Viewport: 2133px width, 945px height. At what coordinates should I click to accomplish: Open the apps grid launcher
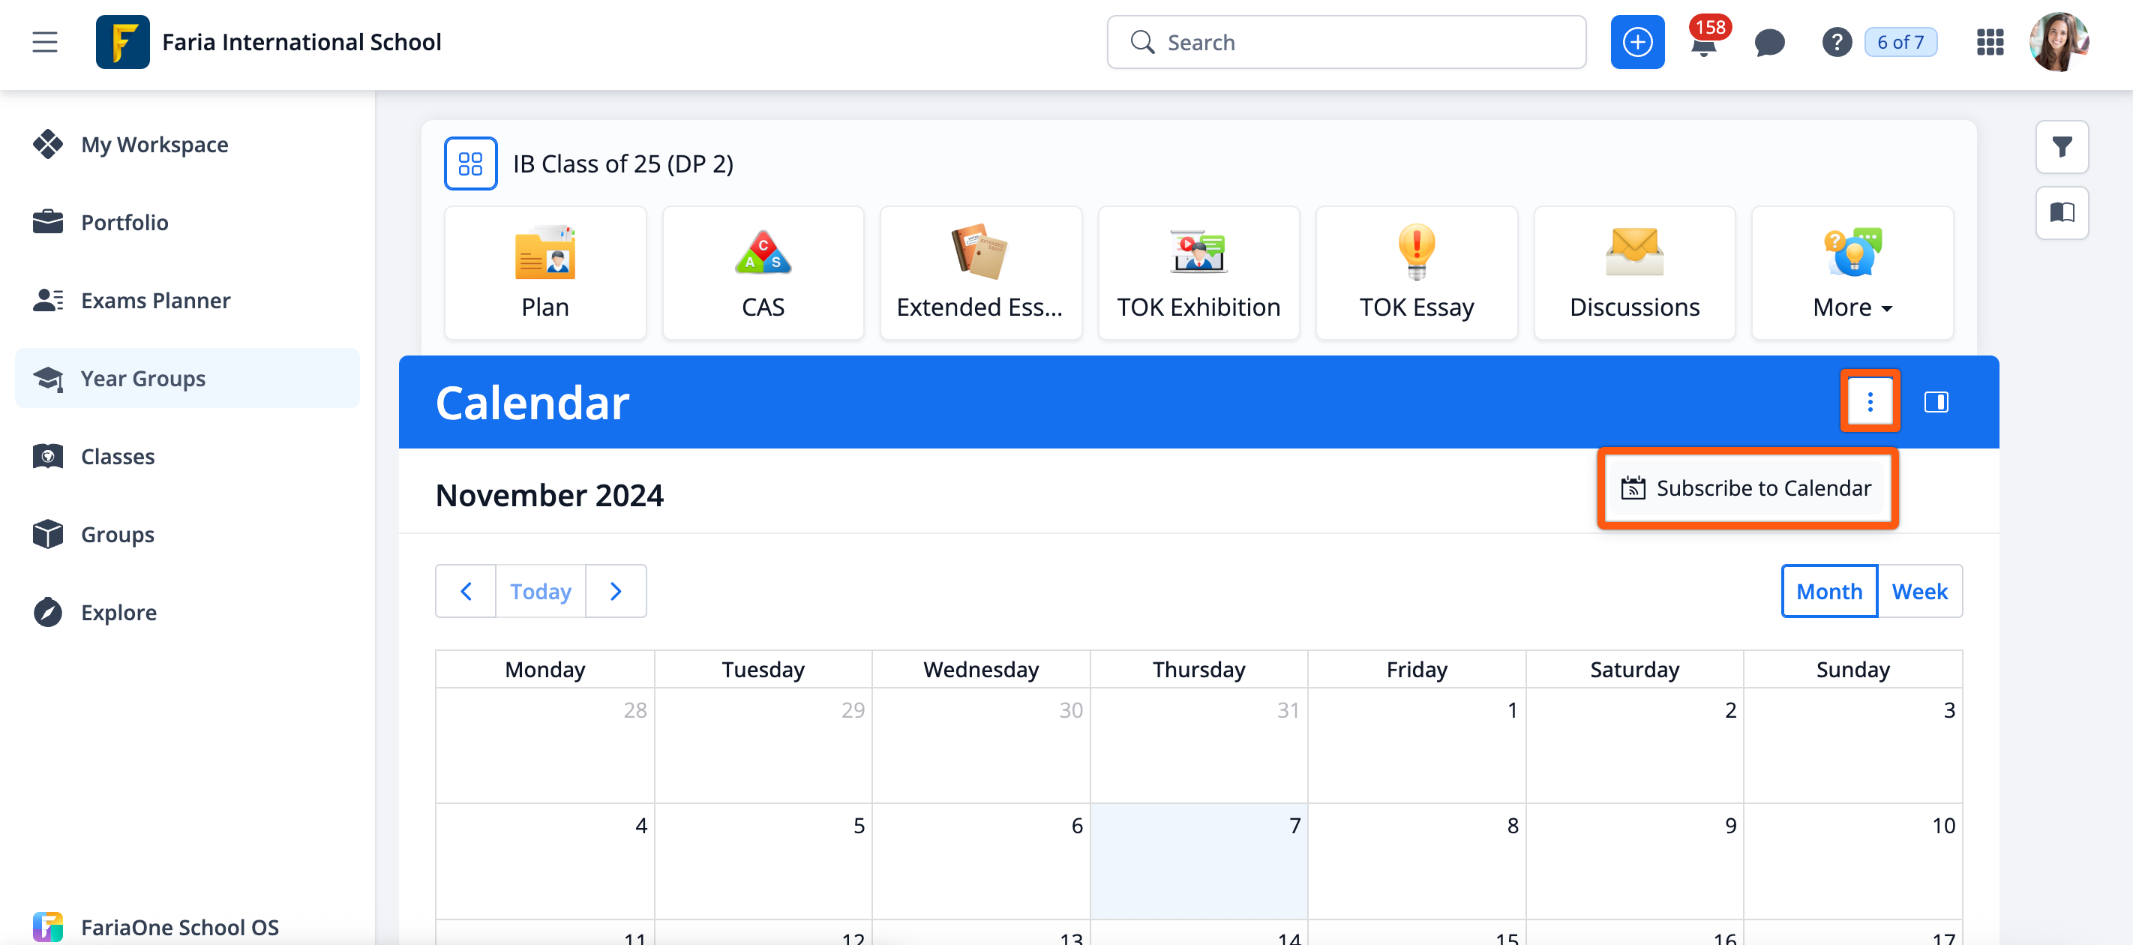tap(1989, 42)
